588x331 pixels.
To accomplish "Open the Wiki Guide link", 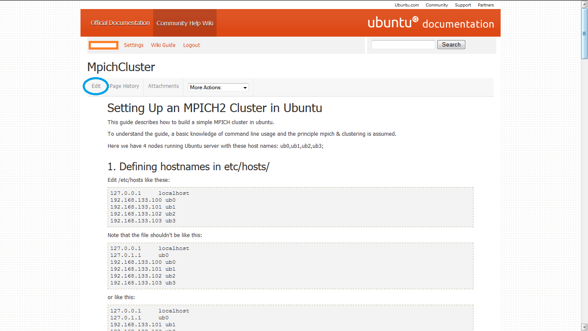I will (163, 45).
